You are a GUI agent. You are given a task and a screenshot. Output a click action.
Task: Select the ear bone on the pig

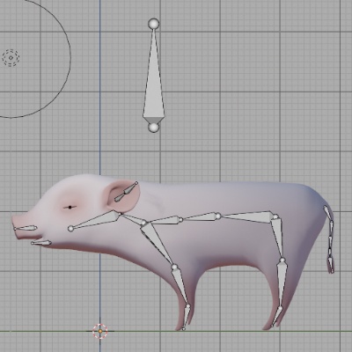pyautogui.click(x=126, y=192)
